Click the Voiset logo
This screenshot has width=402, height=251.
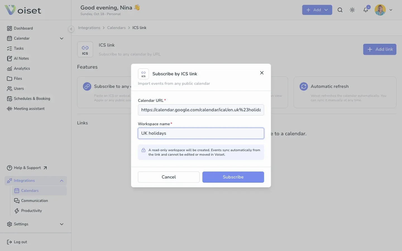click(23, 10)
